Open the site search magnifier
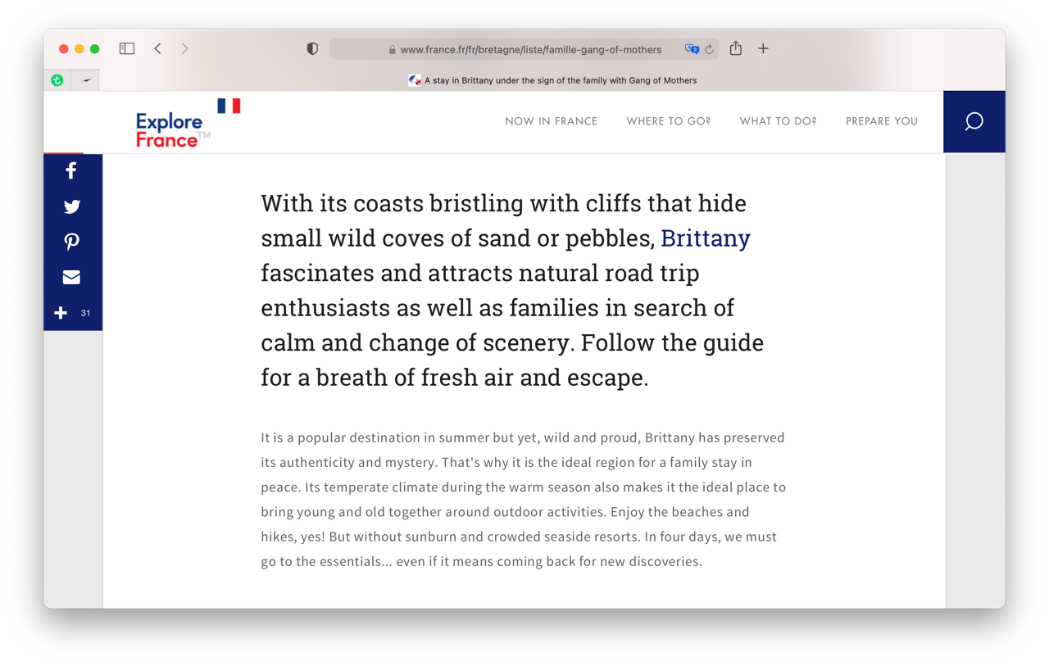Viewport: 1049px width, 666px height. point(974,121)
